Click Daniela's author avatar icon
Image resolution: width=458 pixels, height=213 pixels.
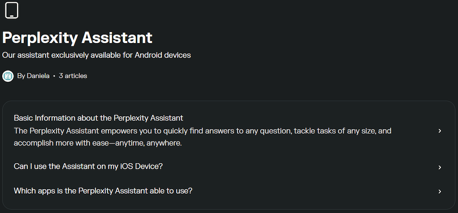(8, 76)
